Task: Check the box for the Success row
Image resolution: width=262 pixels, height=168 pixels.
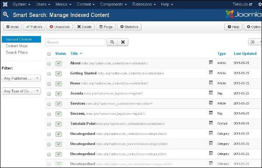Action: (x=49, y=114)
